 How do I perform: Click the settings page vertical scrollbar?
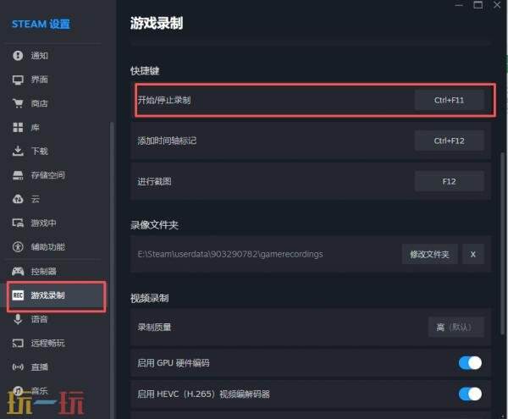click(502, 243)
